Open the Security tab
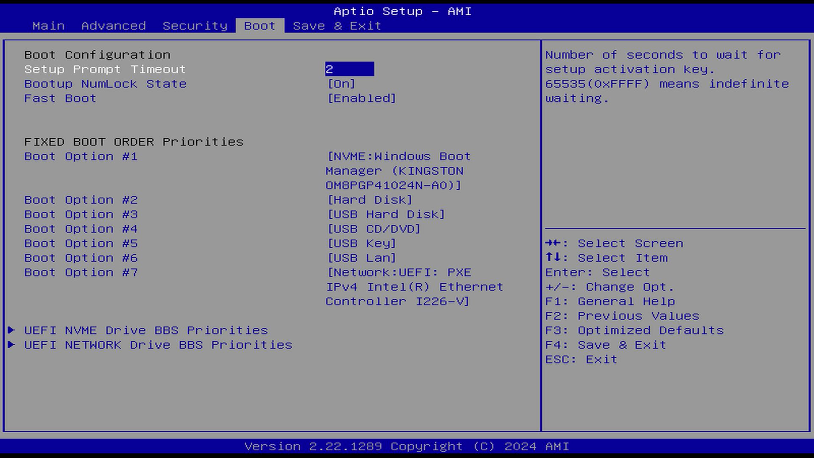 195,26
